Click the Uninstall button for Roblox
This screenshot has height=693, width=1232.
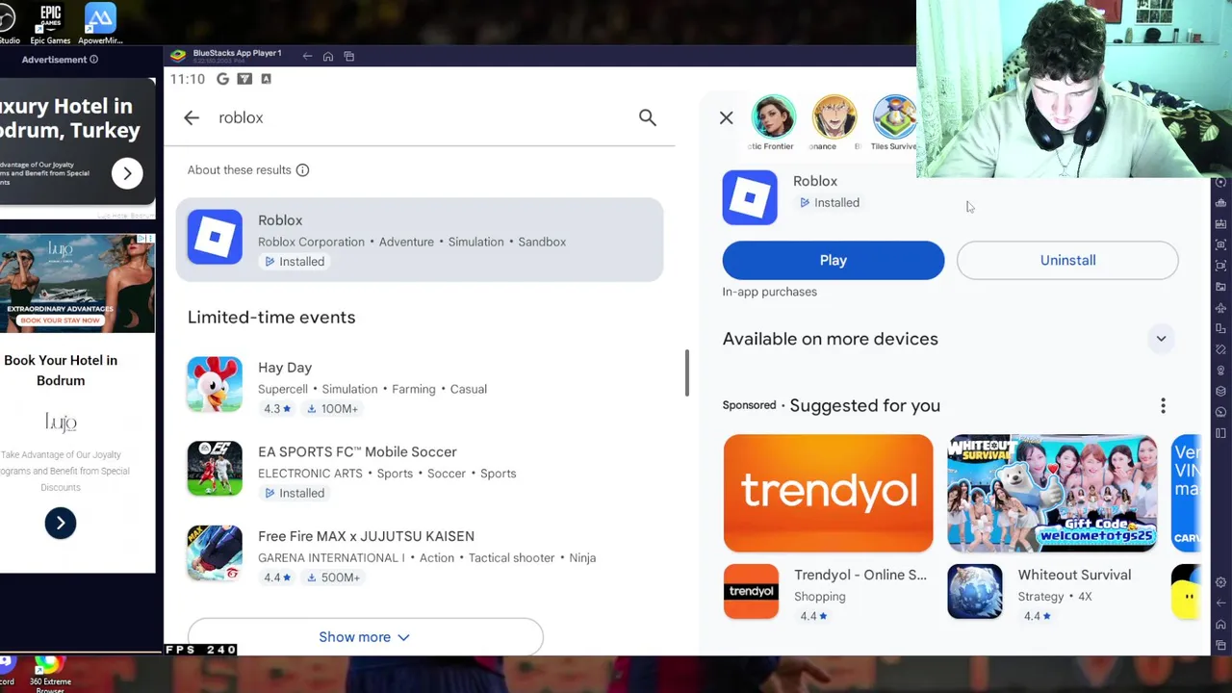1067,260
